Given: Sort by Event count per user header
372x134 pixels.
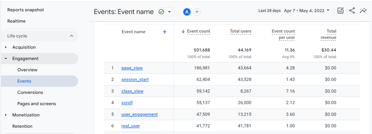Looking at the screenshot, I should click(283, 34).
